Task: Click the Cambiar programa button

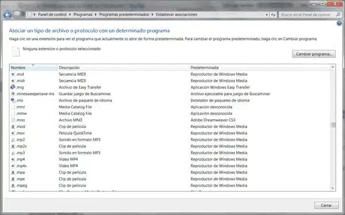Action: (314, 54)
